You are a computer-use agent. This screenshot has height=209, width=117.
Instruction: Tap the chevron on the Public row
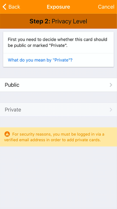111,85
